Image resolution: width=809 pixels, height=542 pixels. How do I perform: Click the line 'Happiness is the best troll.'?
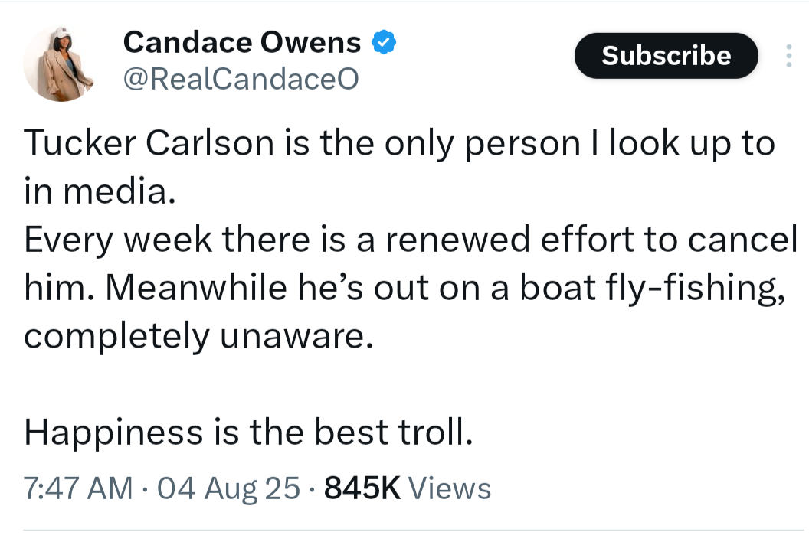point(248,432)
